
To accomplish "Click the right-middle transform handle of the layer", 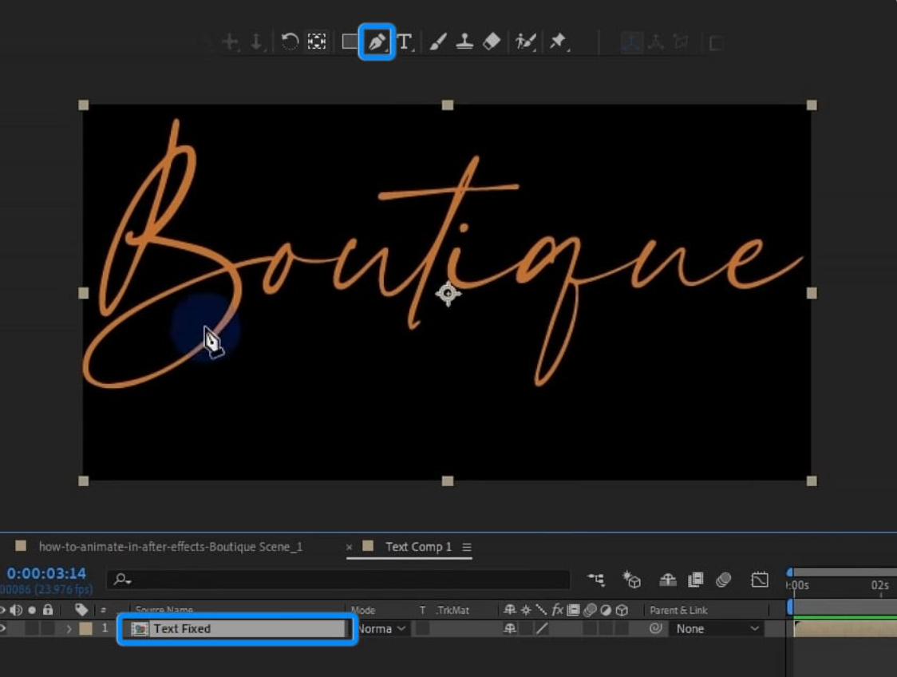I will 811,293.
